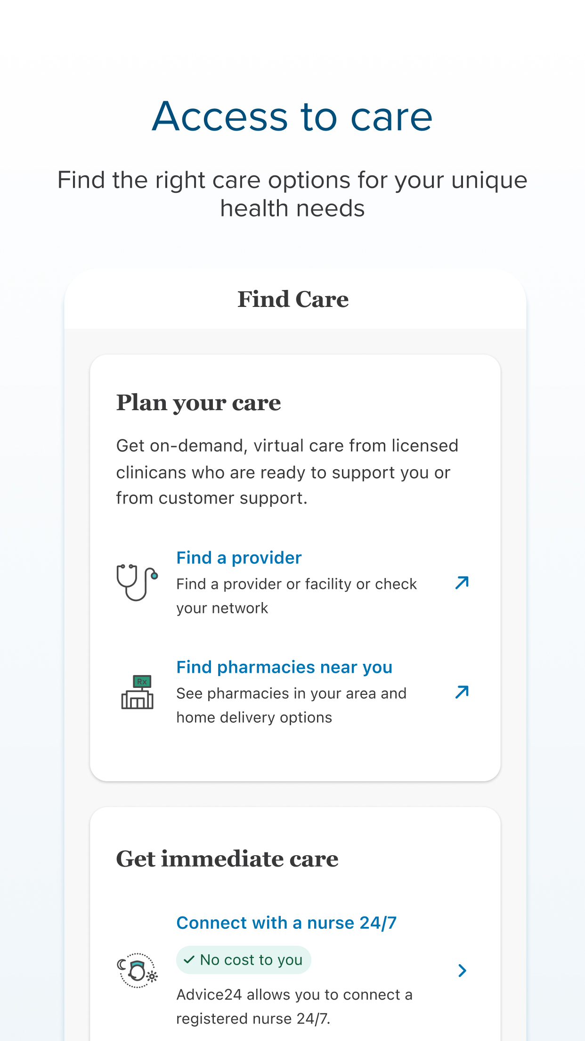Tap the home delivery options description text
Screen dimensions: 585x1041
pyautogui.click(x=291, y=705)
